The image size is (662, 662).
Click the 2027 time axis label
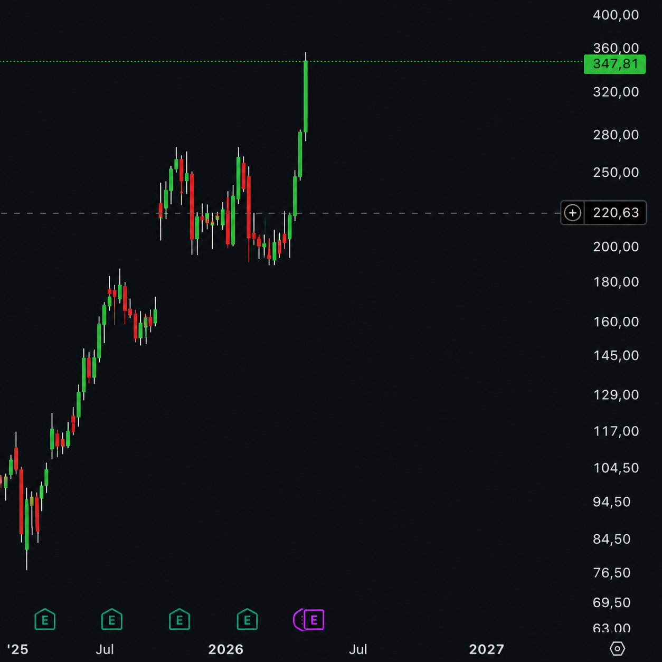click(x=486, y=649)
